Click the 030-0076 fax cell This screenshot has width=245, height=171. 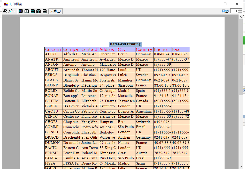tap(181, 54)
